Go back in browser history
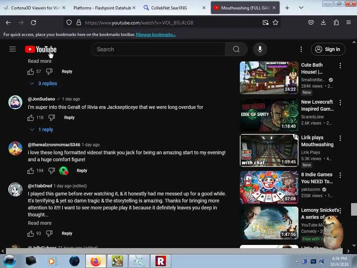357x268 pixels. click(x=8, y=23)
